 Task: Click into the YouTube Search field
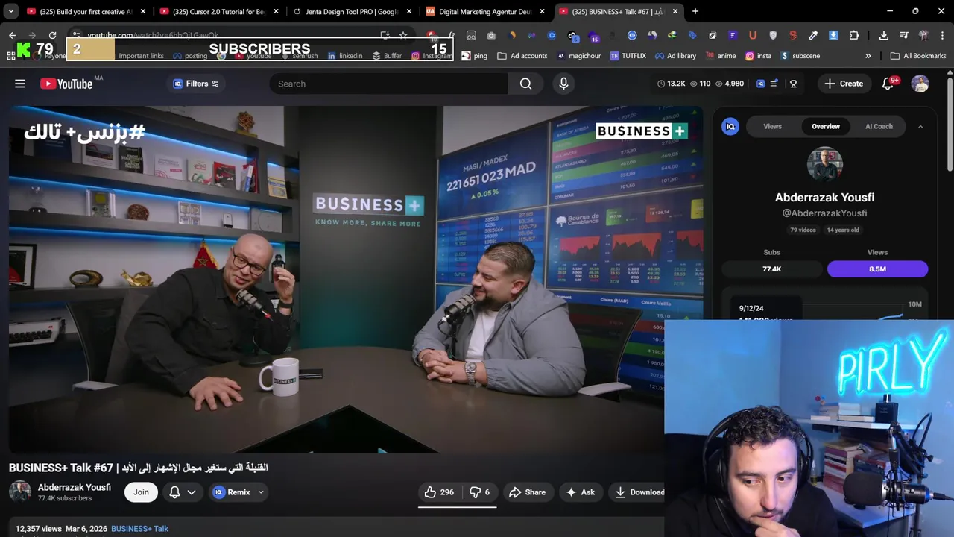[388, 84]
